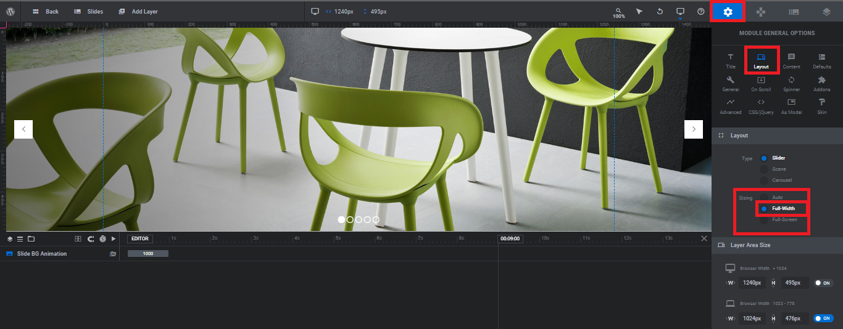The width and height of the screenshot is (843, 329).
Task: Go to the next slide arrow
Action: click(694, 129)
